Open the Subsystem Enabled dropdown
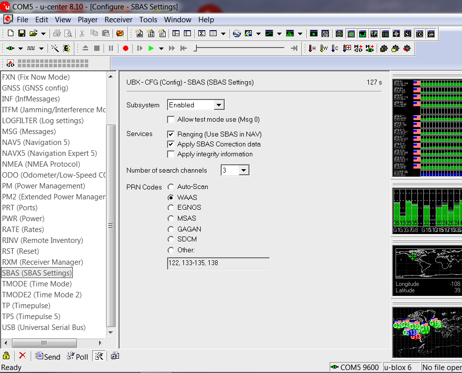 point(219,105)
